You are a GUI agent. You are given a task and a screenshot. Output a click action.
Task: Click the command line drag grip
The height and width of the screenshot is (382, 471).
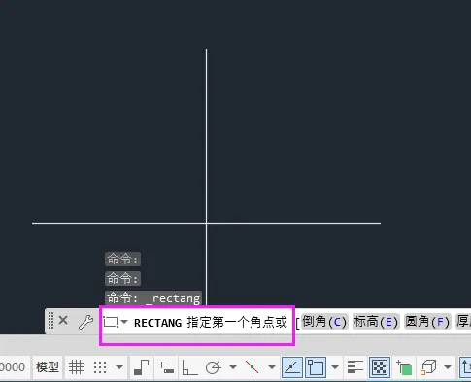click(x=50, y=321)
